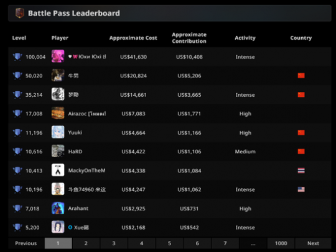This screenshot has width=336, height=252.
Task: Click level badge icon for 10,196 row
Action: coord(17,189)
